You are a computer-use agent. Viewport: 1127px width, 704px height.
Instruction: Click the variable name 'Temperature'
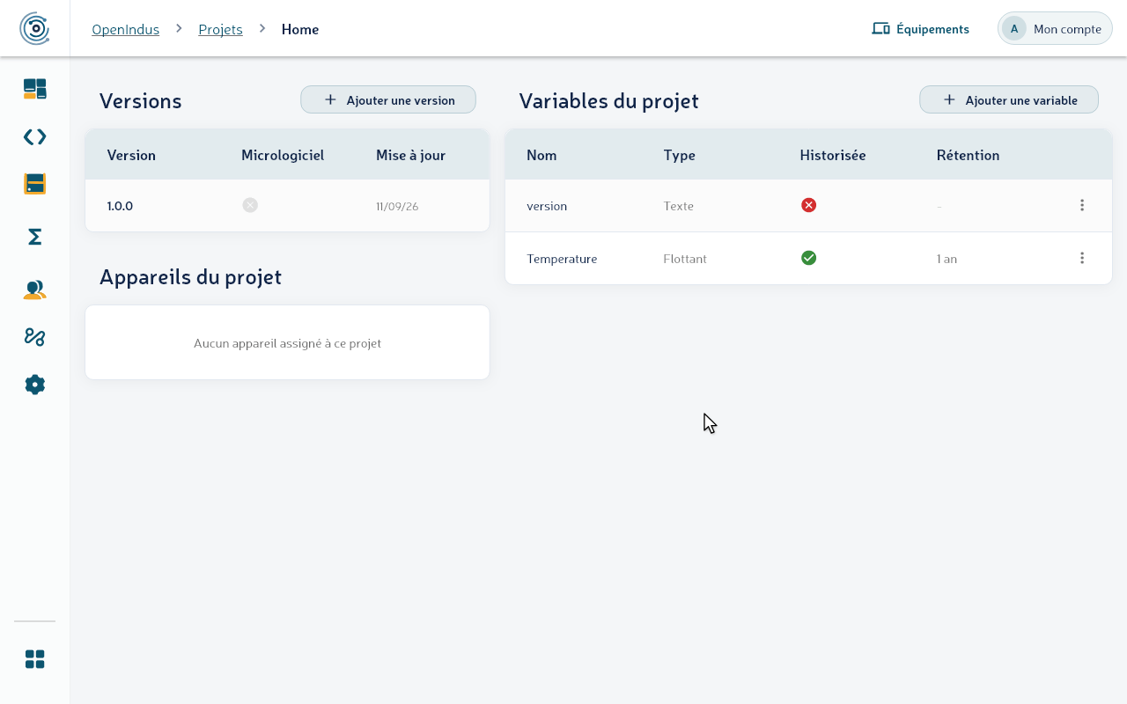coord(562,259)
